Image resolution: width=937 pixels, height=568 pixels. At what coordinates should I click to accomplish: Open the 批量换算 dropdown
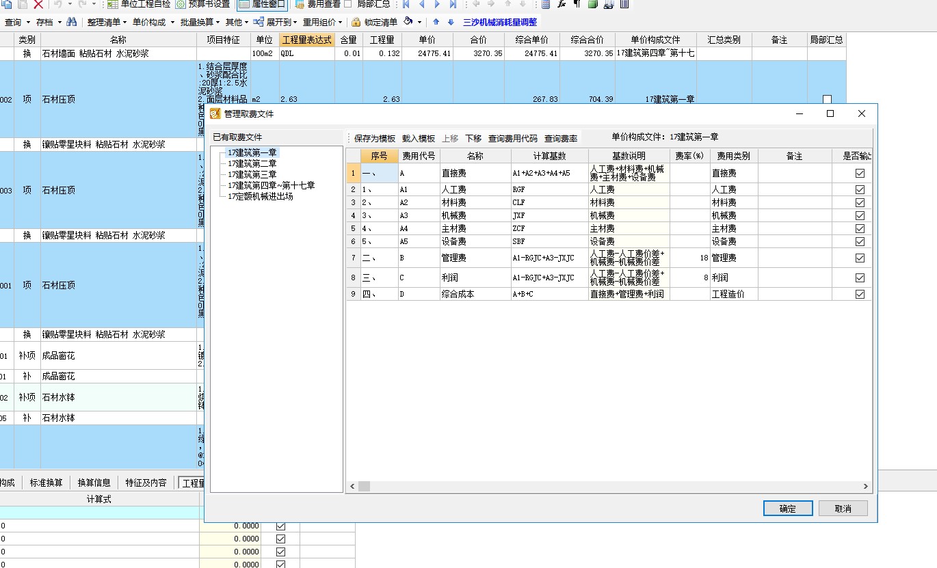pyautogui.click(x=200, y=22)
